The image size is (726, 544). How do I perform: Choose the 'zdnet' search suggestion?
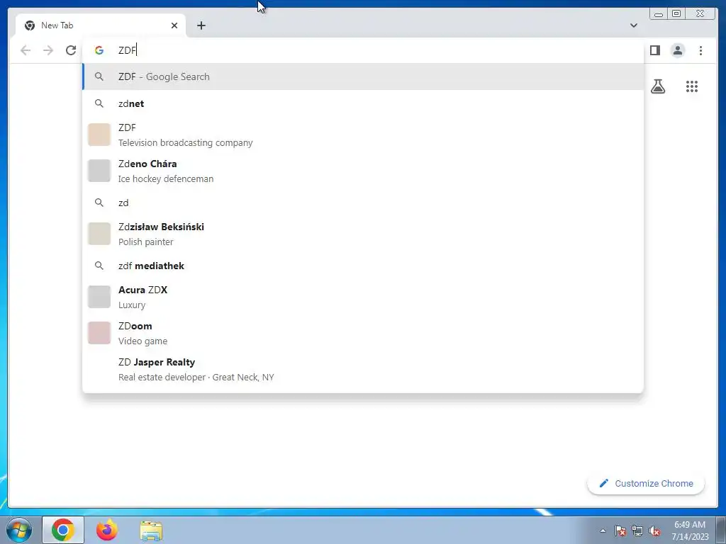[x=363, y=103]
